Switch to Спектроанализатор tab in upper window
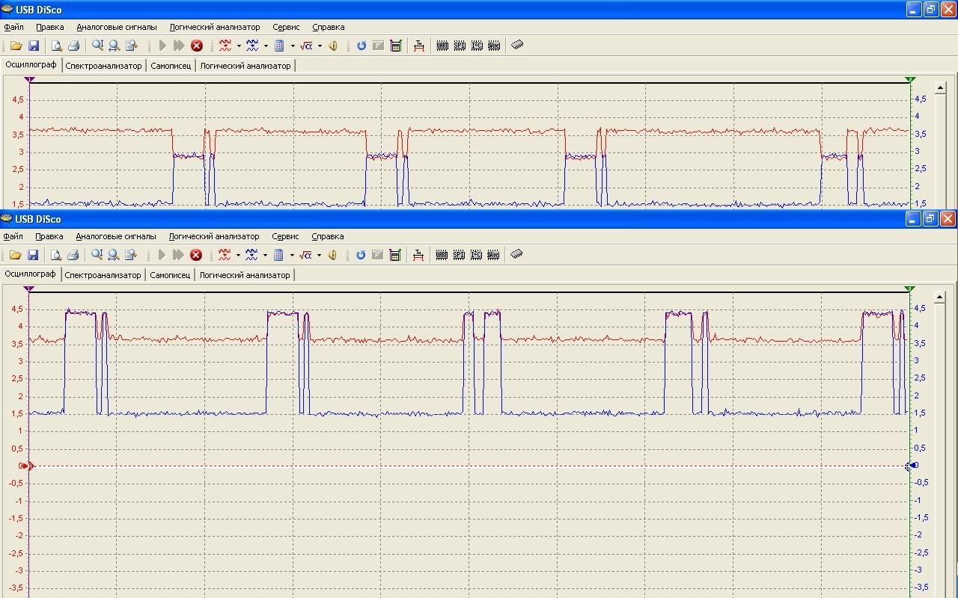Screen dimensions: 958x598 coord(103,66)
